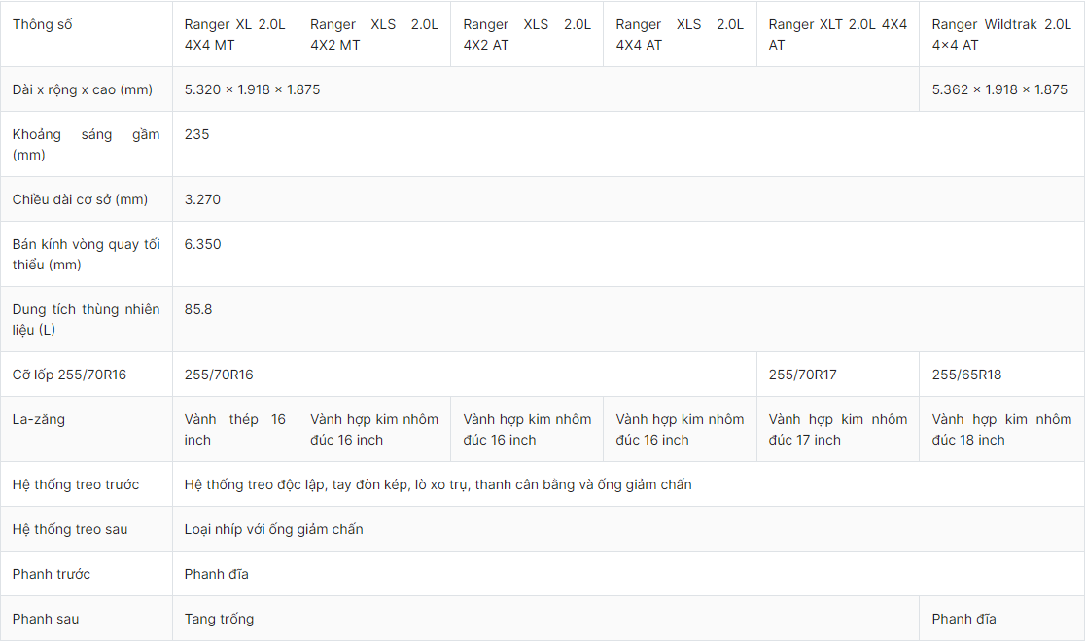Select the 'Vành hợp kim nhôm đúc 18 inch' cell
Viewport: 1086px width, 642px height.
click(x=1000, y=429)
